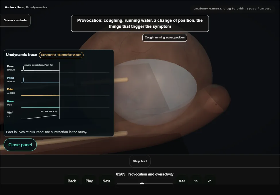
Task: Click the SD marker on Vinf trace
Action: coord(50,112)
